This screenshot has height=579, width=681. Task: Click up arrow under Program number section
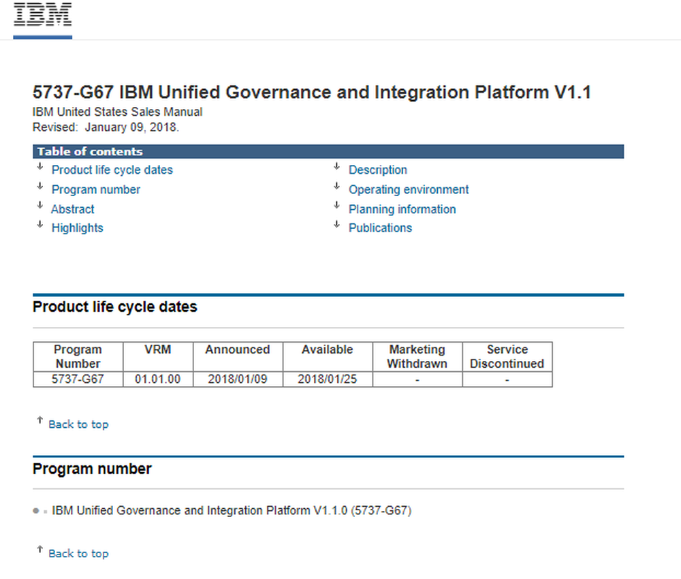[x=40, y=550]
